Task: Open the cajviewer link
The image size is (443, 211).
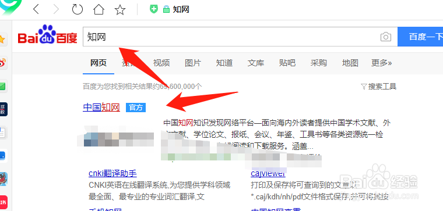Action: (268, 173)
